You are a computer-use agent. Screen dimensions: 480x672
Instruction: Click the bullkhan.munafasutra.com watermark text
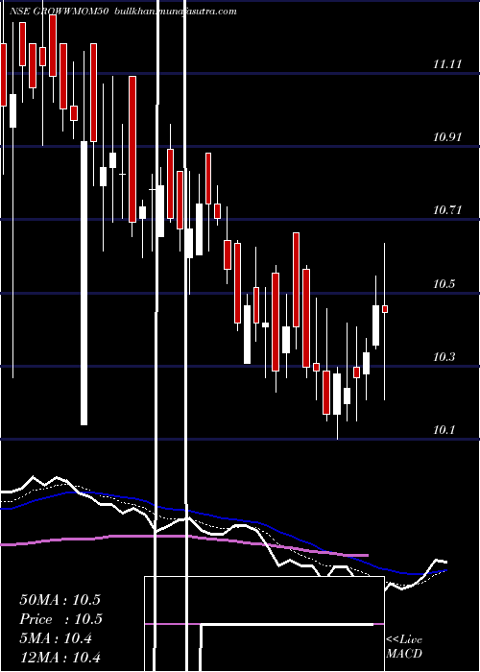pos(176,12)
